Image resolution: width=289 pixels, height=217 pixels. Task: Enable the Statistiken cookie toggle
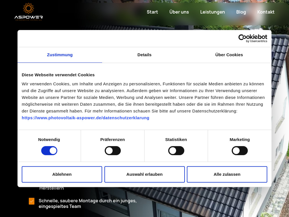[x=176, y=151]
